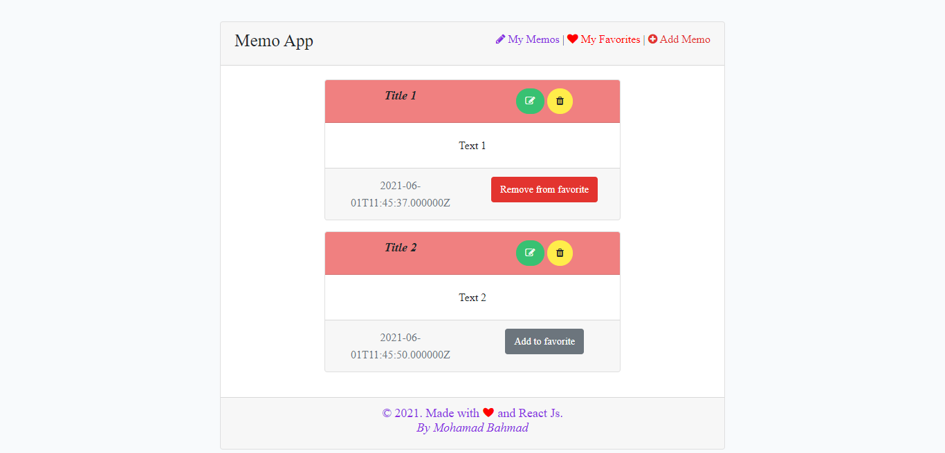Click the Add to favorite button under Title 2
Screen dimensions: 945x453
[544, 341]
